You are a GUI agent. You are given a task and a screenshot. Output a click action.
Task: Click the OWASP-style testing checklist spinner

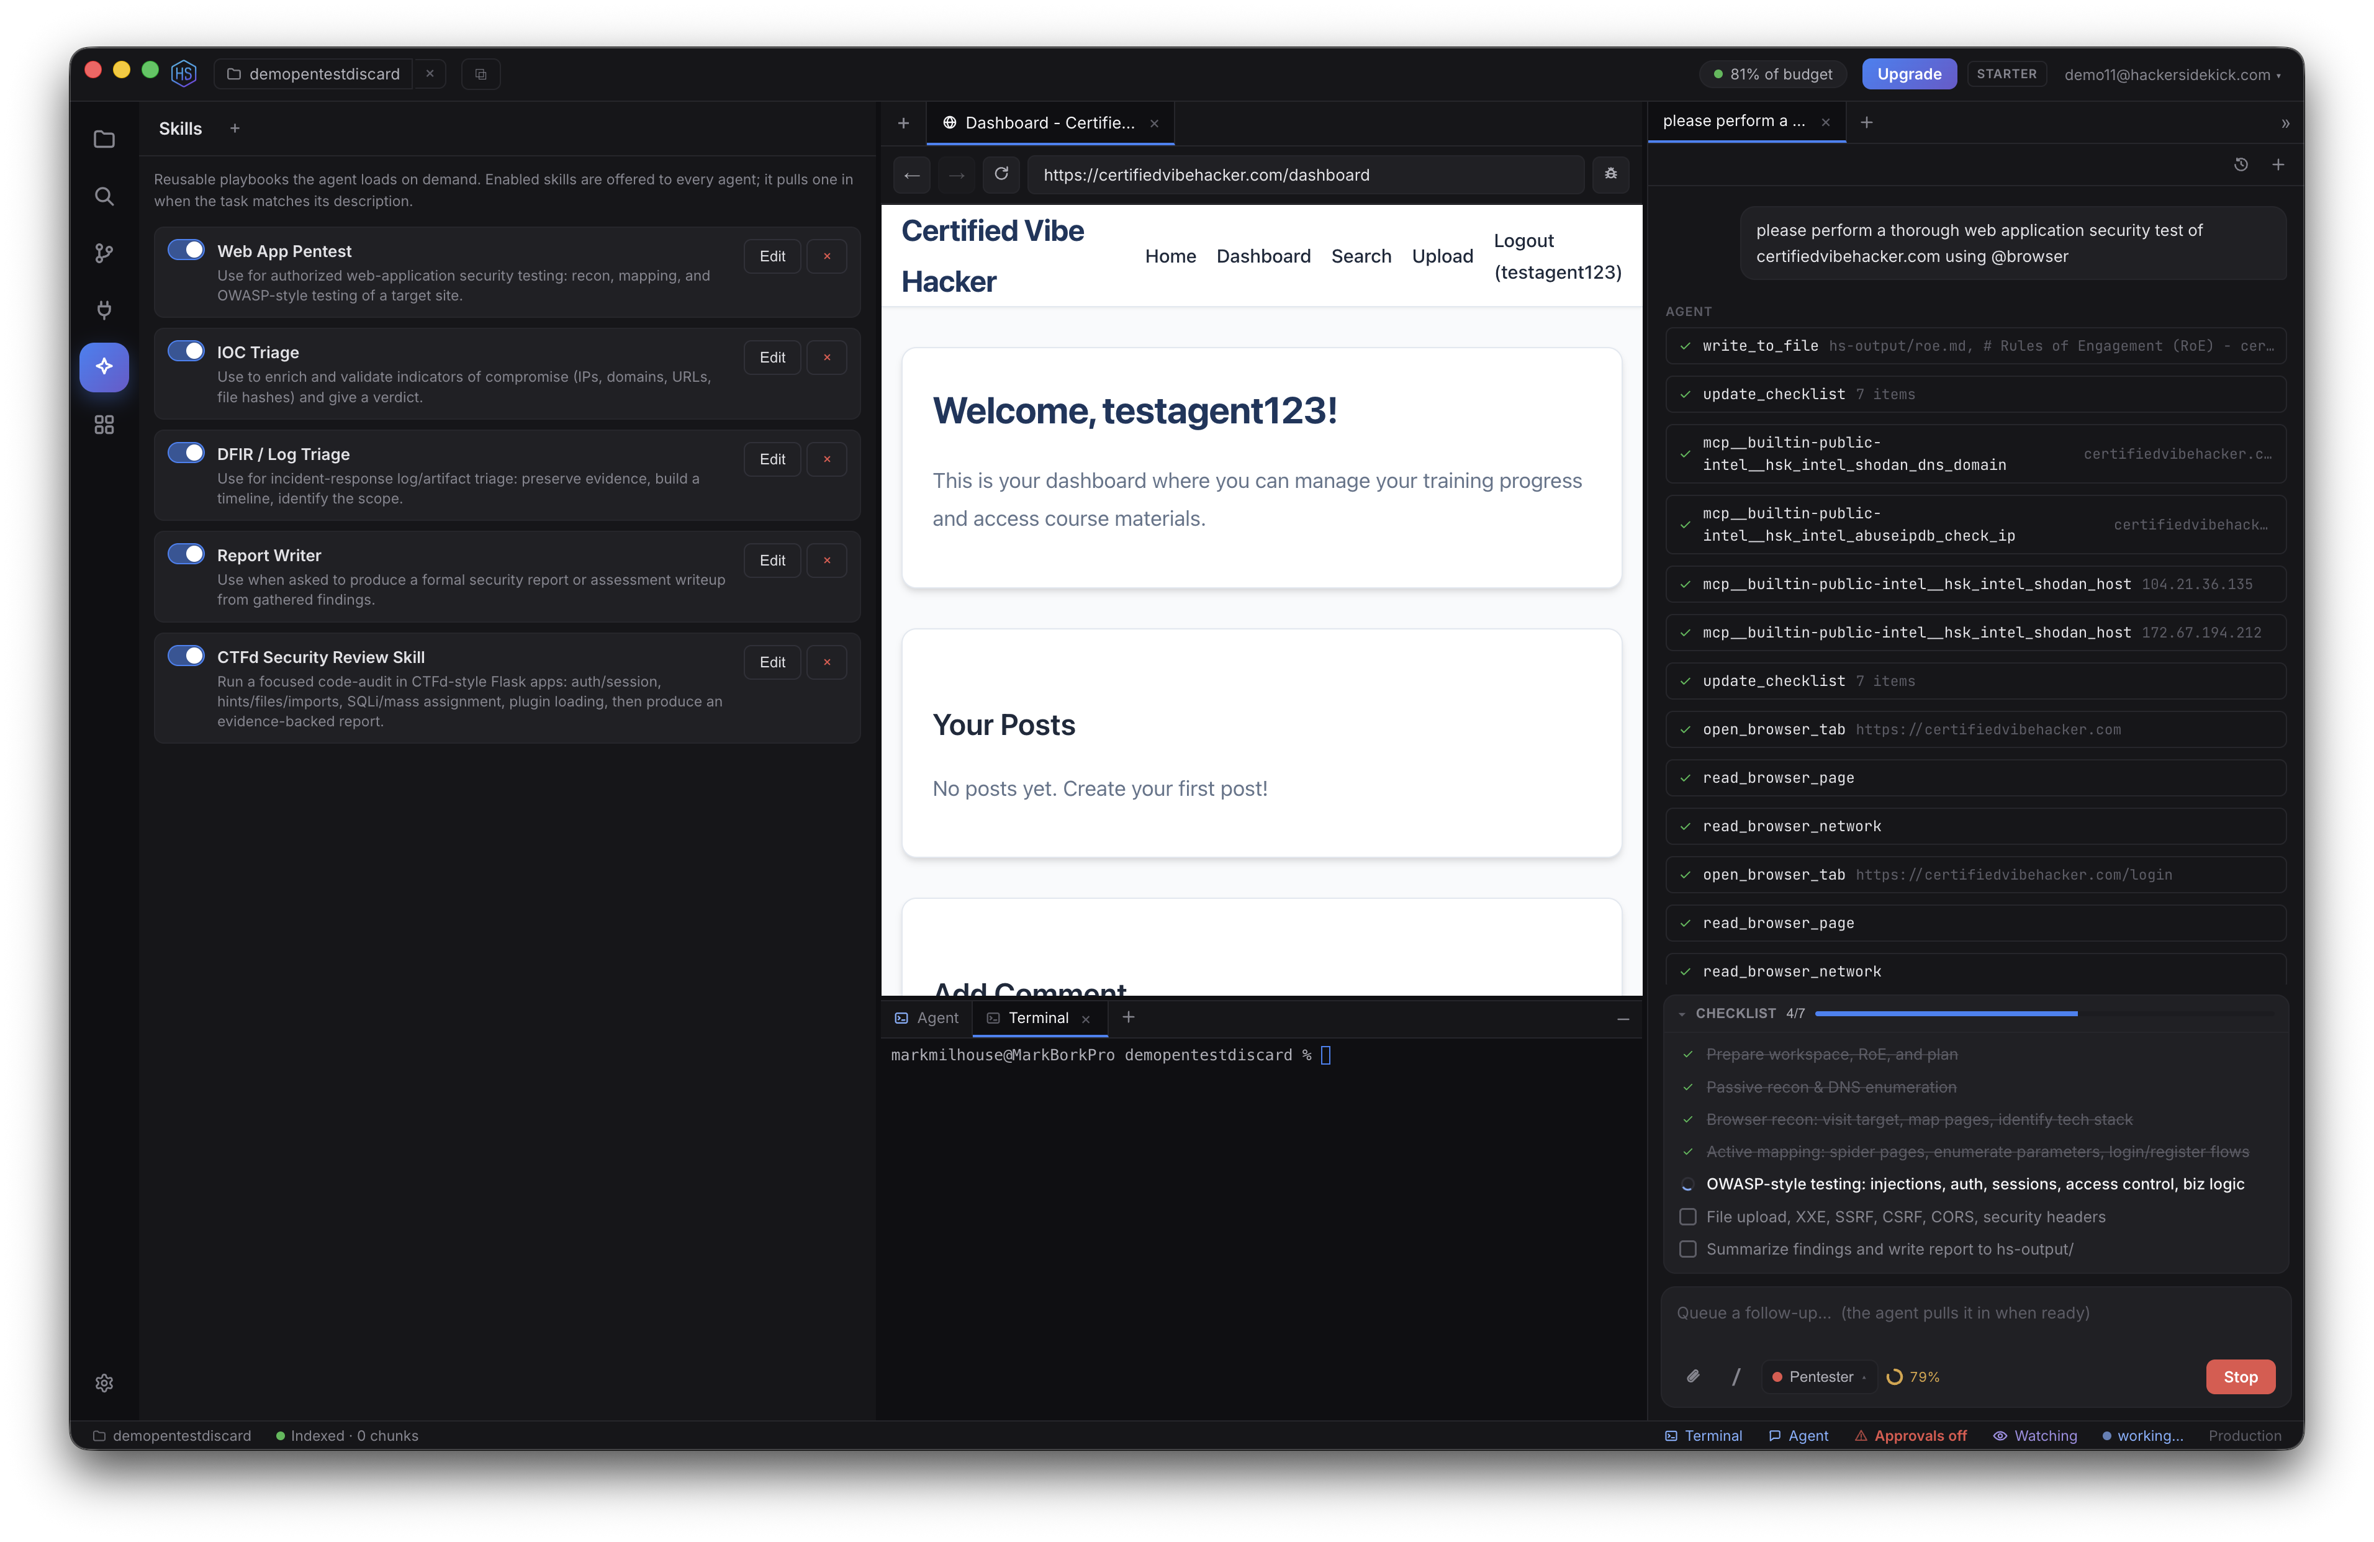coord(1688,1184)
